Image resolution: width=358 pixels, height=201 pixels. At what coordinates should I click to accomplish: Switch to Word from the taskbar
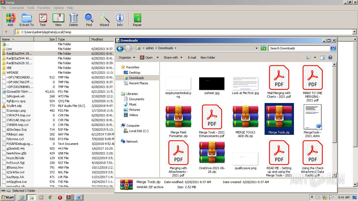(x=79, y=197)
